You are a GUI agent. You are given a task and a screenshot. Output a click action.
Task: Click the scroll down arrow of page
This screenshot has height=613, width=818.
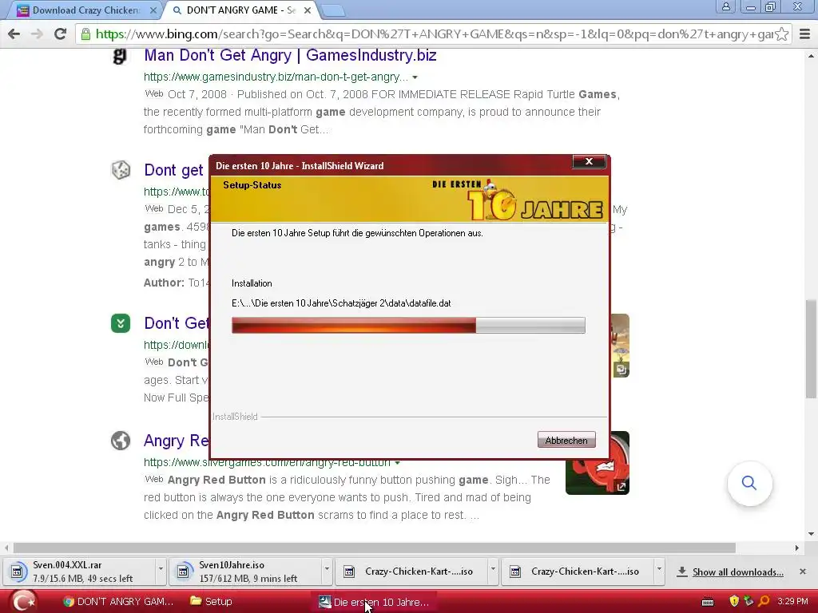click(x=811, y=534)
